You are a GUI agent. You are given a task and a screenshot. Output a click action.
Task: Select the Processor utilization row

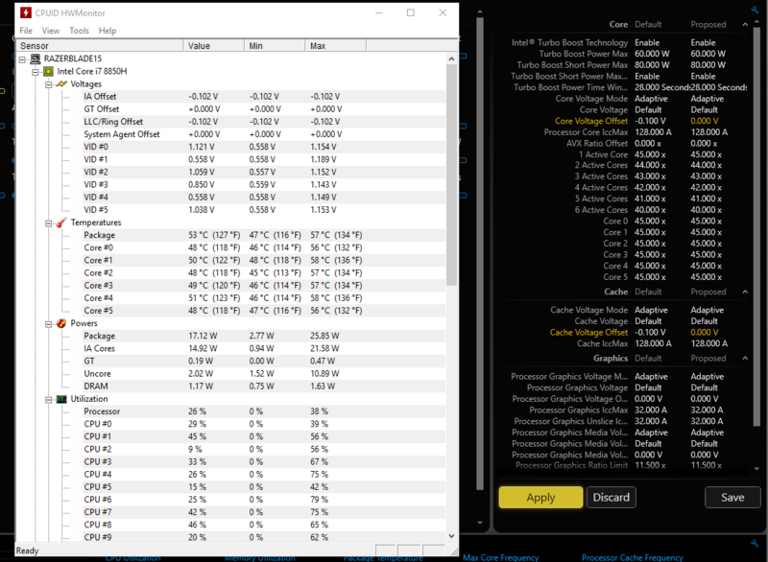(264, 411)
